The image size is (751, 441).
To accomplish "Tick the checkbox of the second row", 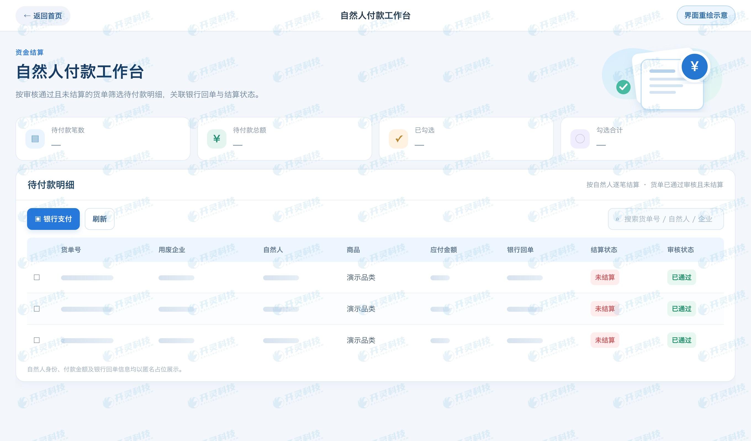I will (x=37, y=309).
